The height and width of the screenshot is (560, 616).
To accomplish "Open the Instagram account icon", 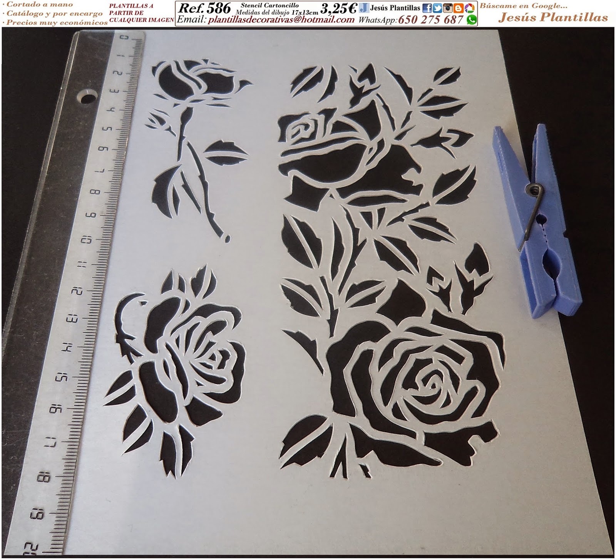I will point(448,8).
